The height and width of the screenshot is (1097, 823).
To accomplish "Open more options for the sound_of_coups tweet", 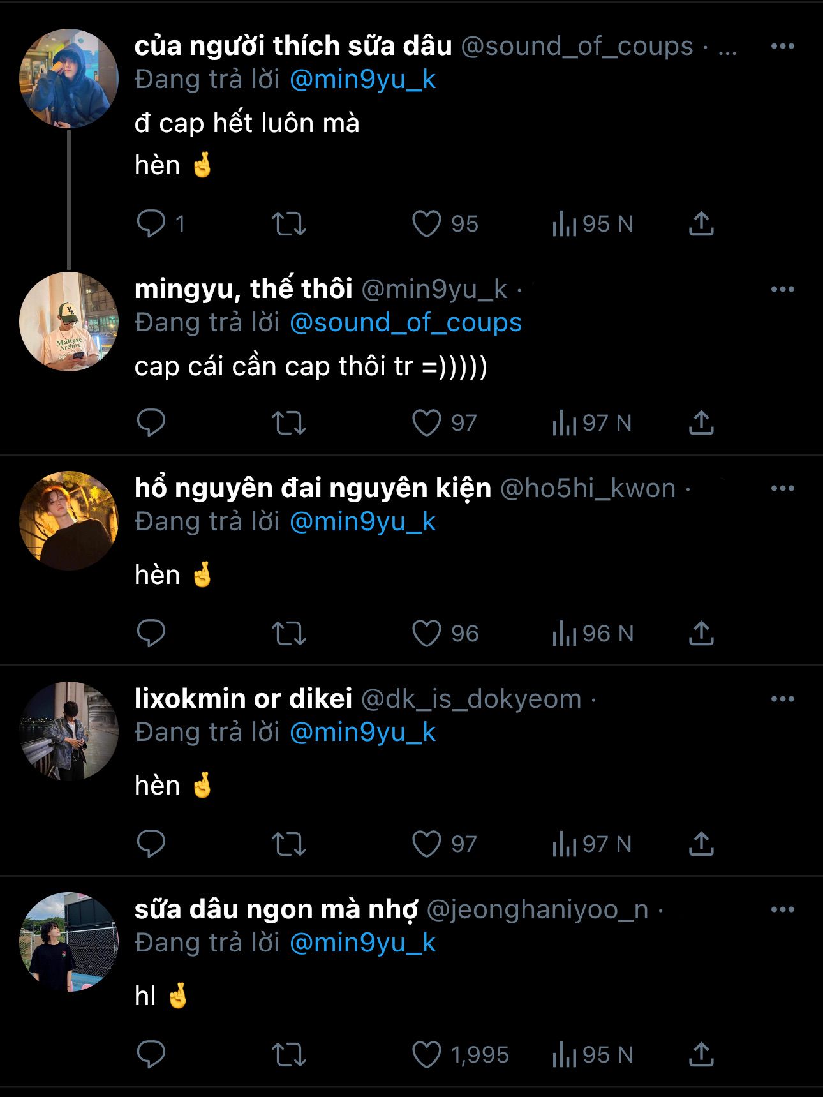I will tap(782, 46).
